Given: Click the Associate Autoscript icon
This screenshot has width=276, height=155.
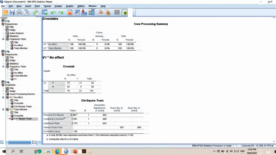Looking at the screenshot, I should (108, 13).
